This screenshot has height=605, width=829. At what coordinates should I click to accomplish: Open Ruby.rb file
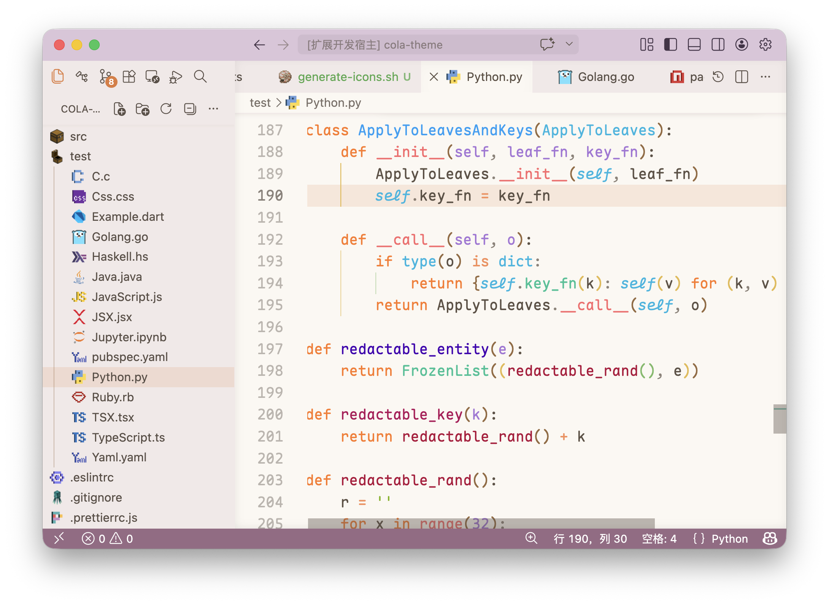[139, 397]
